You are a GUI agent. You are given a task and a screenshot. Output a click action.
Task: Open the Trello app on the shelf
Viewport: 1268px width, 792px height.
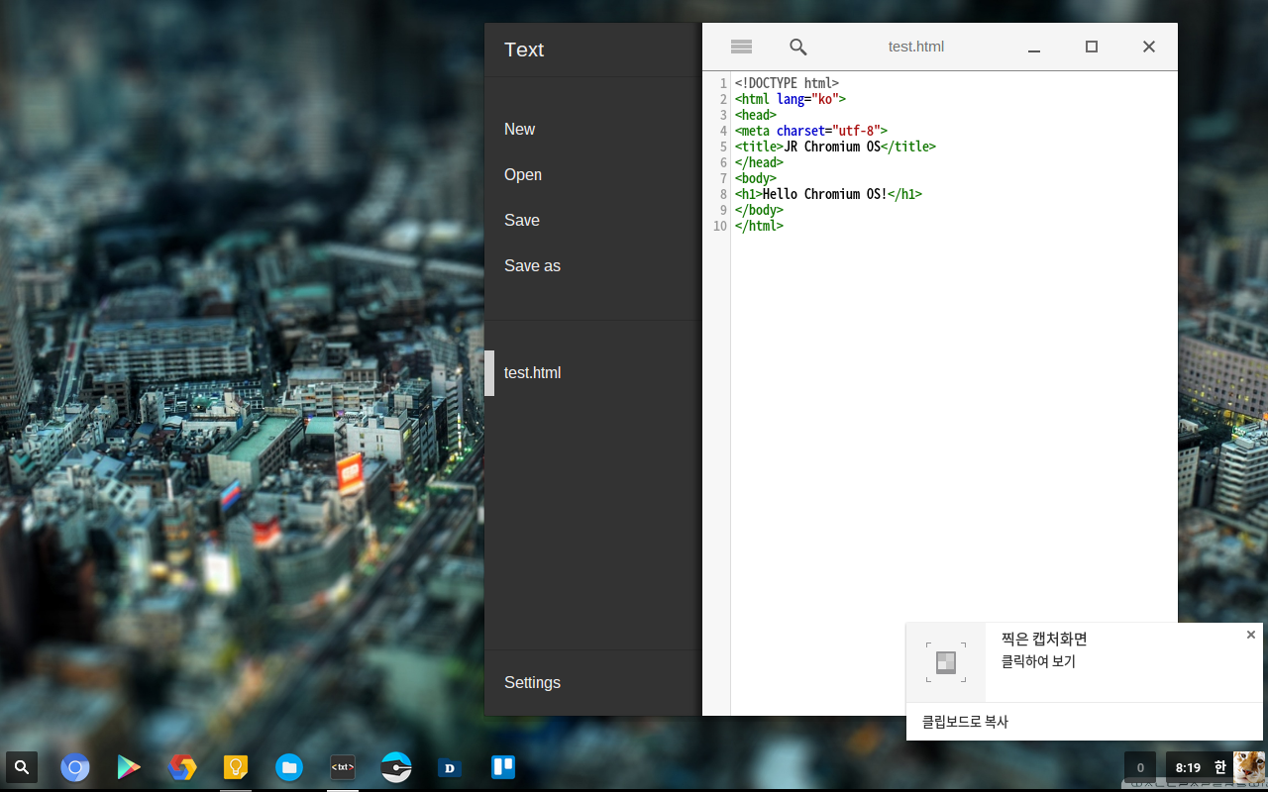coord(503,767)
